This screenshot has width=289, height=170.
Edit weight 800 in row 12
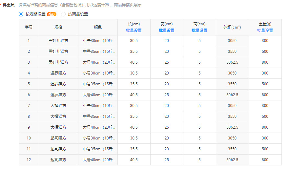point(265,160)
